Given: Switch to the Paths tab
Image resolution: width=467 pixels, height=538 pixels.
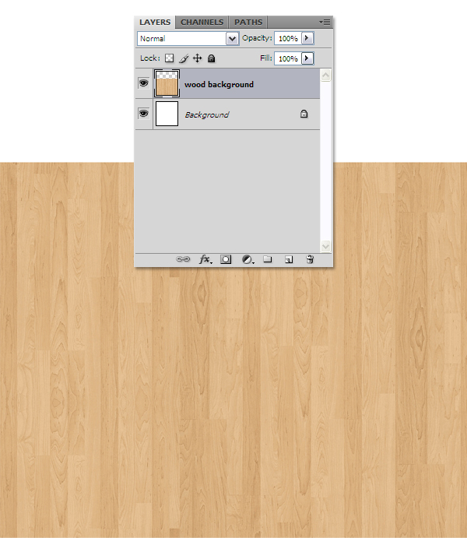Looking at the screenshot, I should coord(248,23).
